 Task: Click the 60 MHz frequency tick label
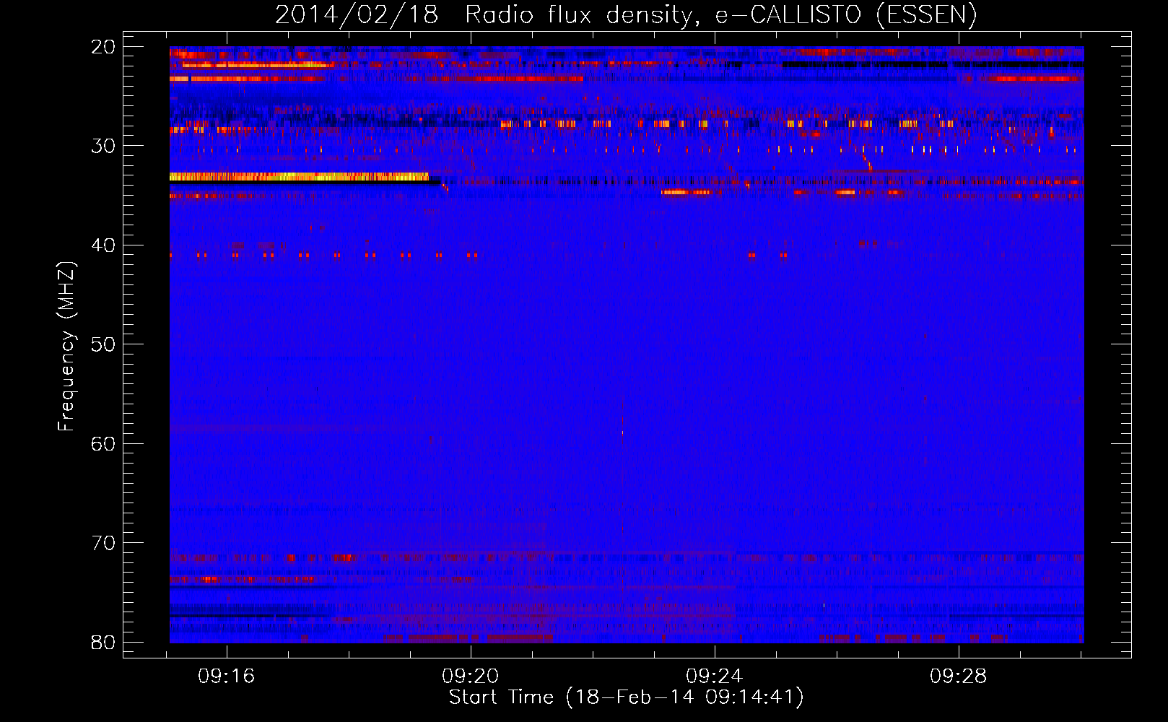coord(103,443)
